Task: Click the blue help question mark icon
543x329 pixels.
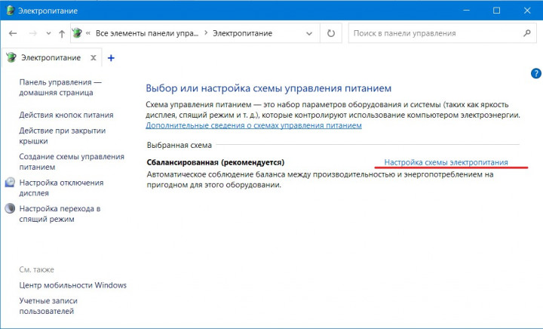Action: [x=535, y=73]
